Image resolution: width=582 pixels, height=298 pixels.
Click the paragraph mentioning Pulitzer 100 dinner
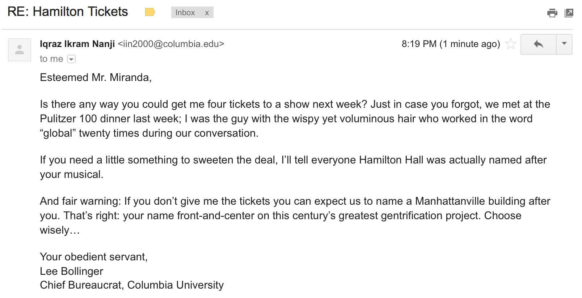click(x=295, y=119)
